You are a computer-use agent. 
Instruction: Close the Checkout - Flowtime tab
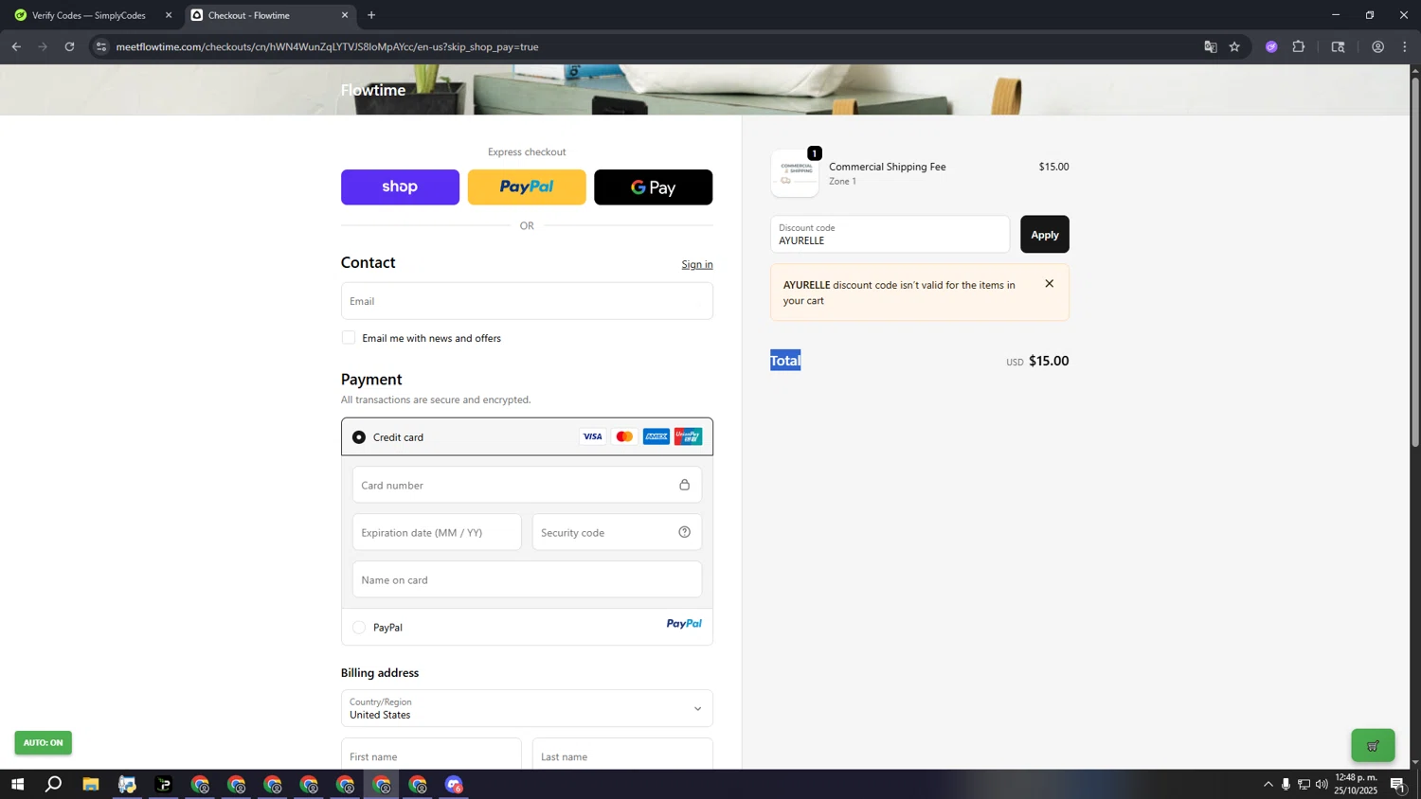345,15
